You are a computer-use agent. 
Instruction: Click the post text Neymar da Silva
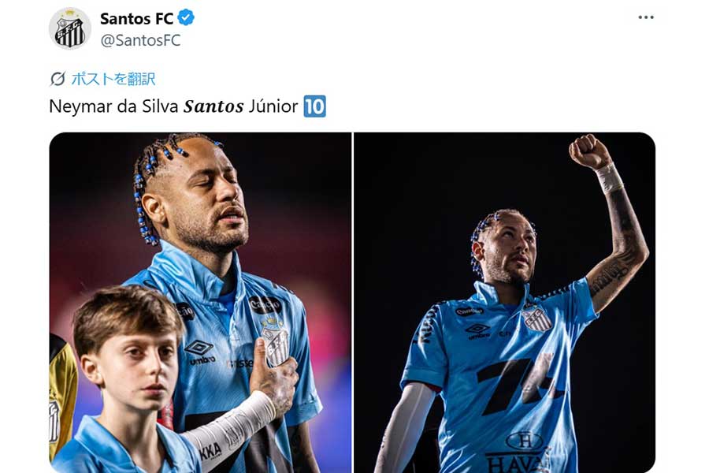(x=114, y=106)
